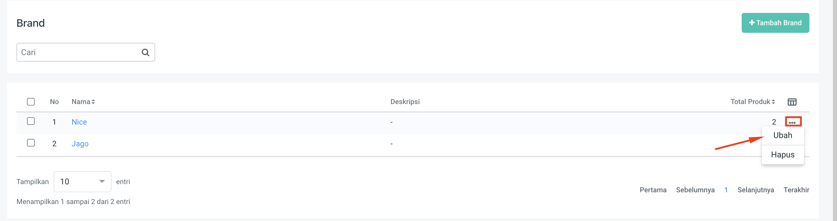The height and width of the screenshot is (221, 837).
Task: Select page number 1 in pagination
Action: 726,190
